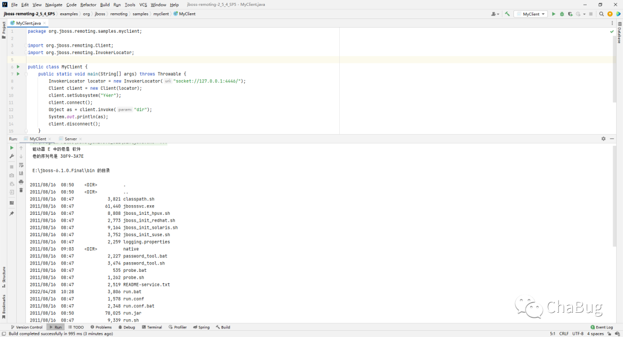This screenshot has height=337, width=623.
Task: Rerun MyClient from Run panel
Action: coord(12,147)
